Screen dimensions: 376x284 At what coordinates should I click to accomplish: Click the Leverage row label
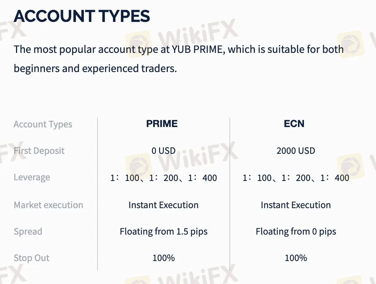(32, 177)
